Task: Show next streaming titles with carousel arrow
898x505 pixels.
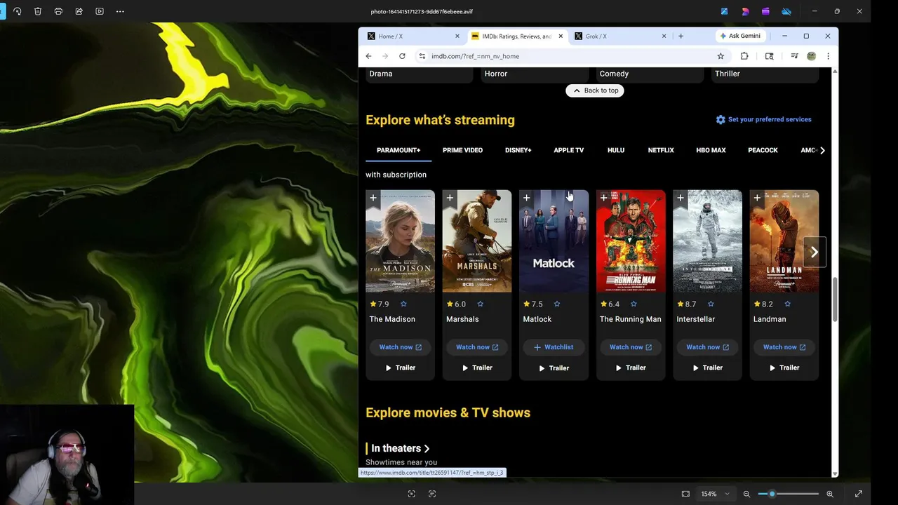Action: click(814, 252)
